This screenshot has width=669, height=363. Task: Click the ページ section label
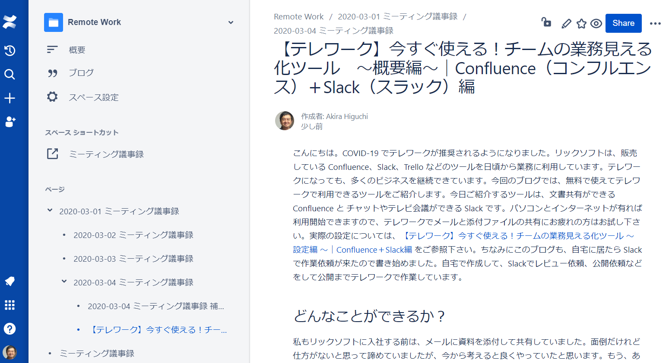55,189
